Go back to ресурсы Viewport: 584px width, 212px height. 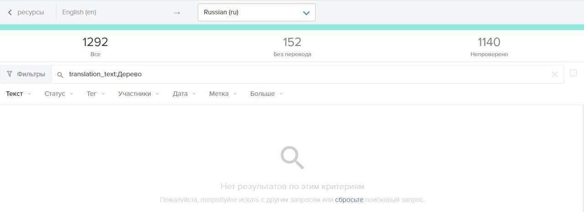26,12
